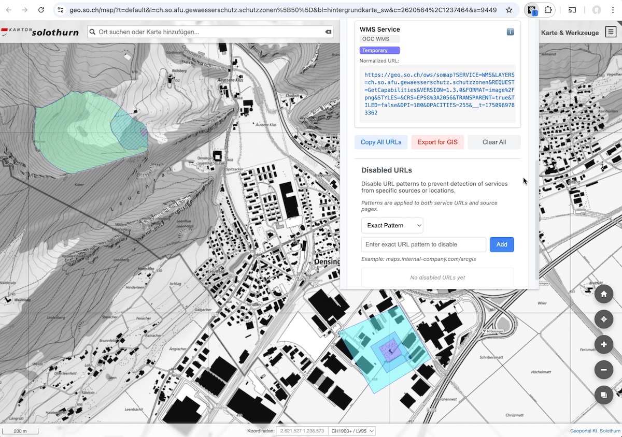Click the Clear All button
This screenshot has width=622, height=437.
pos(494,142)
